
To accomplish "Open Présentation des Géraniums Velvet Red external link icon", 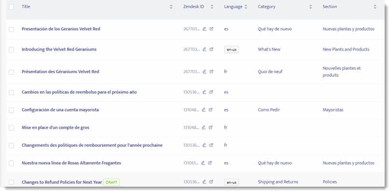I will pos(211,72).
